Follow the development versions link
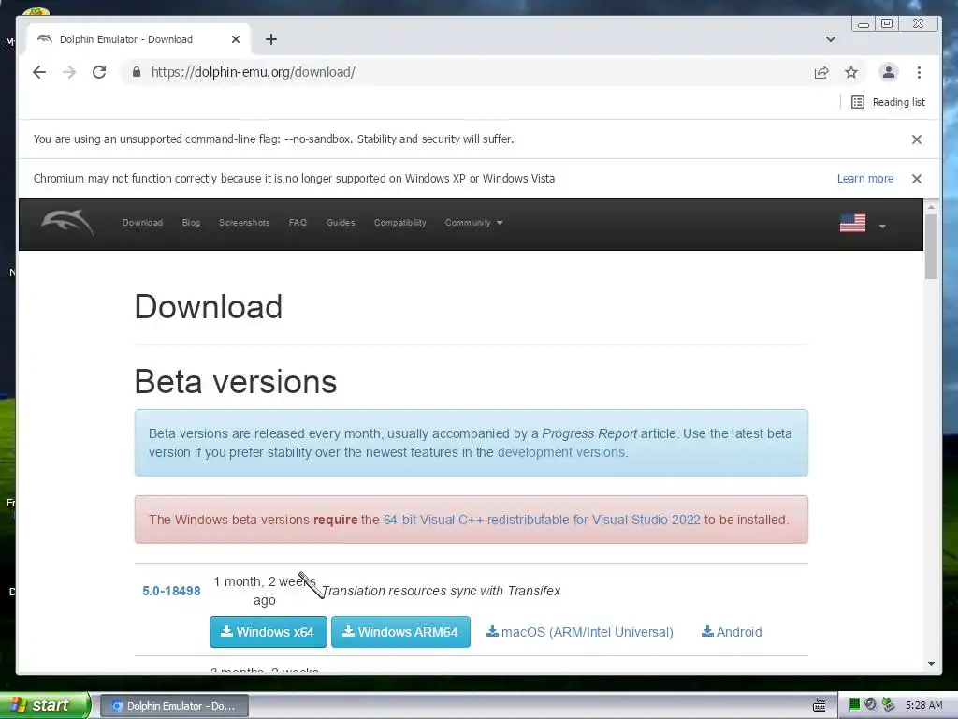Image resolution: width=958 pixels, height=719 pixels. pos(561,452)
